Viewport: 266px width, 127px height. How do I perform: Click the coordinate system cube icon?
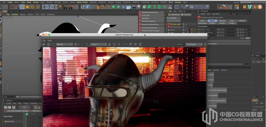[x=59, y=7]
